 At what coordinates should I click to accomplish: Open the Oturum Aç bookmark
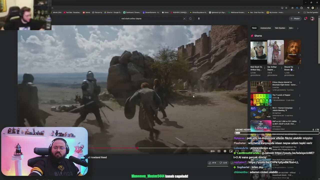pos(97,12)
